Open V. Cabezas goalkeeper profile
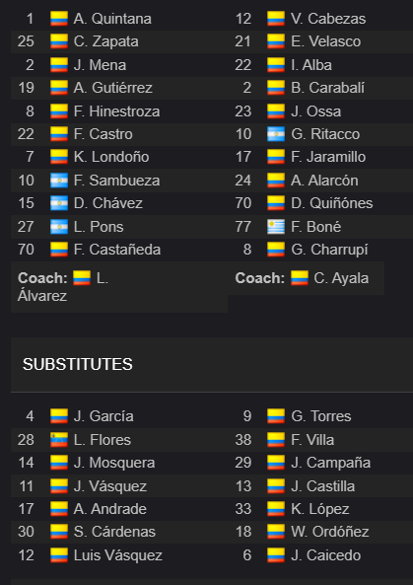Image resolution: width=413 pixels, height=585 pixels. click(x=328, y=19)
